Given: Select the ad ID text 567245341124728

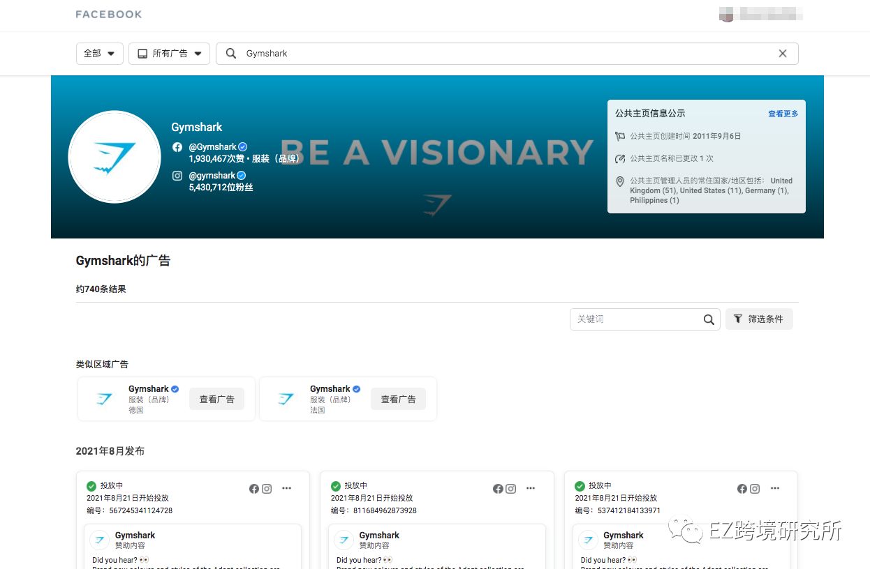Looking at the screenshot, I should pos(141,511).
